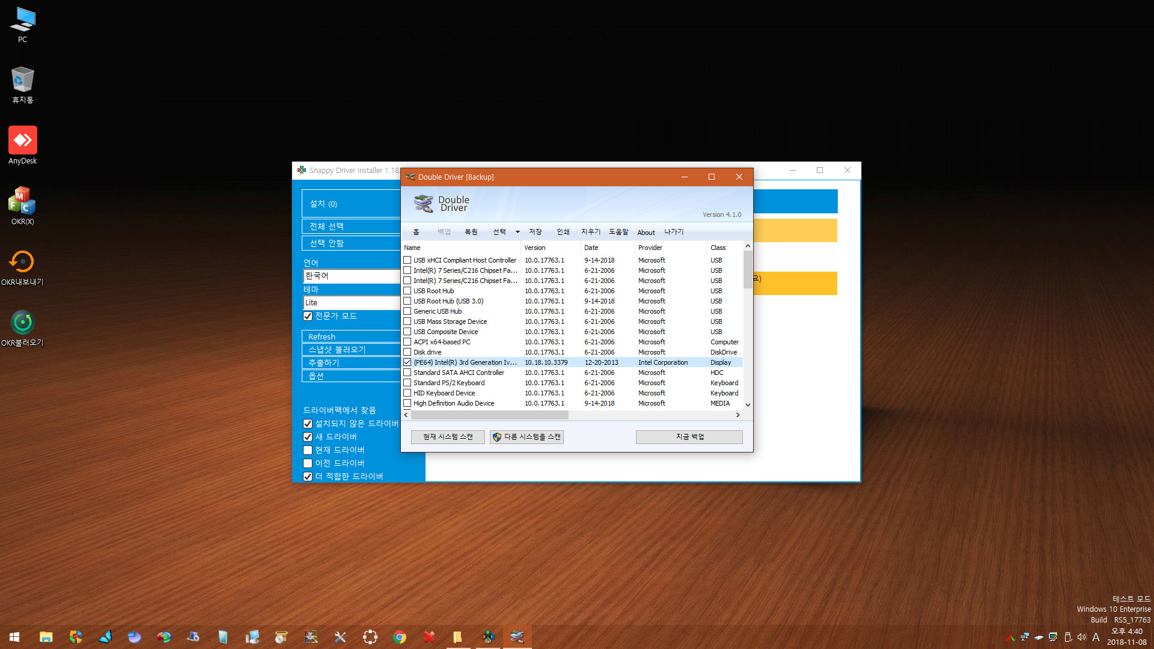This screenshot has width=1154, height=649.
Task: Open the 복원 menu item
Action: pos(471,232)
